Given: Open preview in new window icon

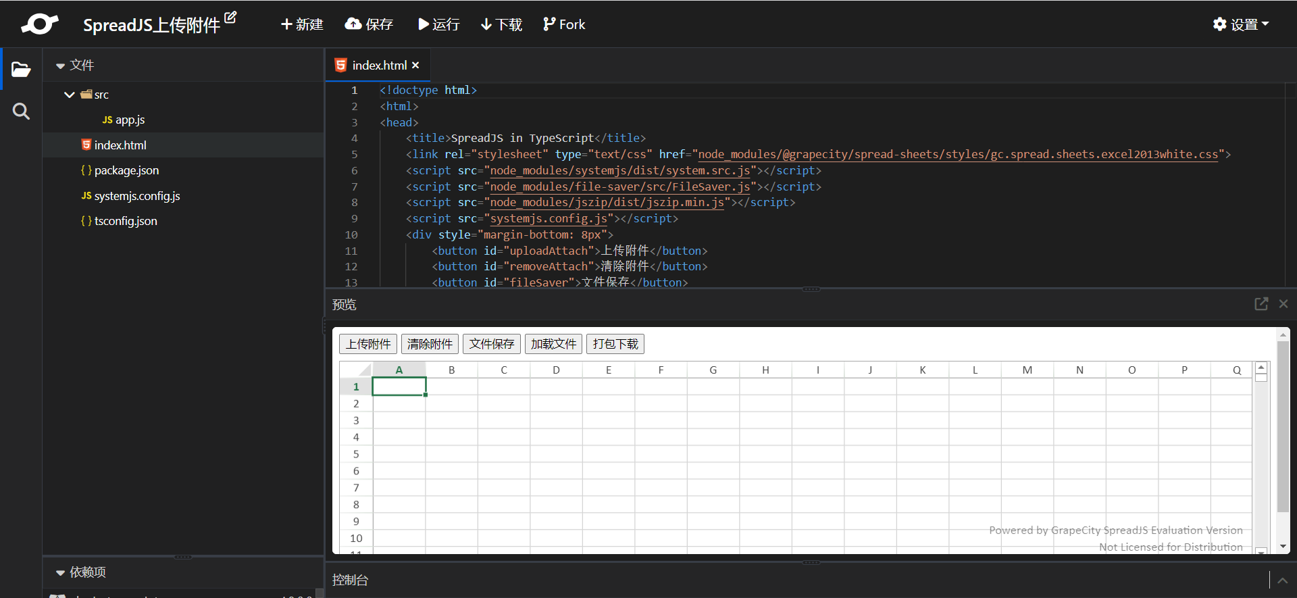Looking at the screenshot, I should click(x=1261, y=304).
